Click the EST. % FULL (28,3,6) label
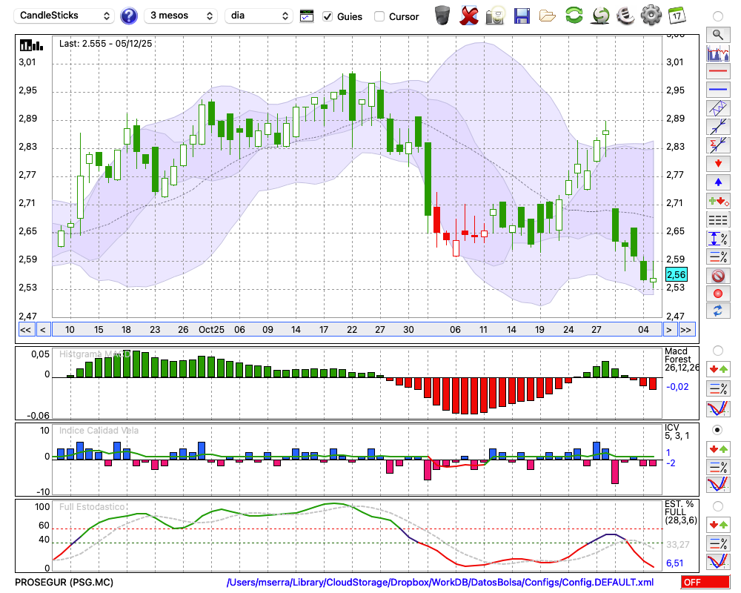 coord(681,512)
